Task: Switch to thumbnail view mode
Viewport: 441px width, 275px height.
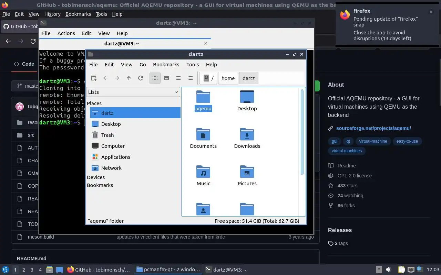Action: click(x=167, y=78)
